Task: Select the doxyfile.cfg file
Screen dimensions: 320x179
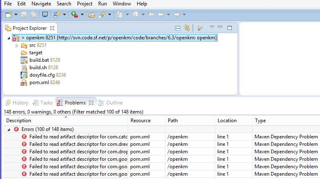Action: pyautogui.click(x=42, y=75)
